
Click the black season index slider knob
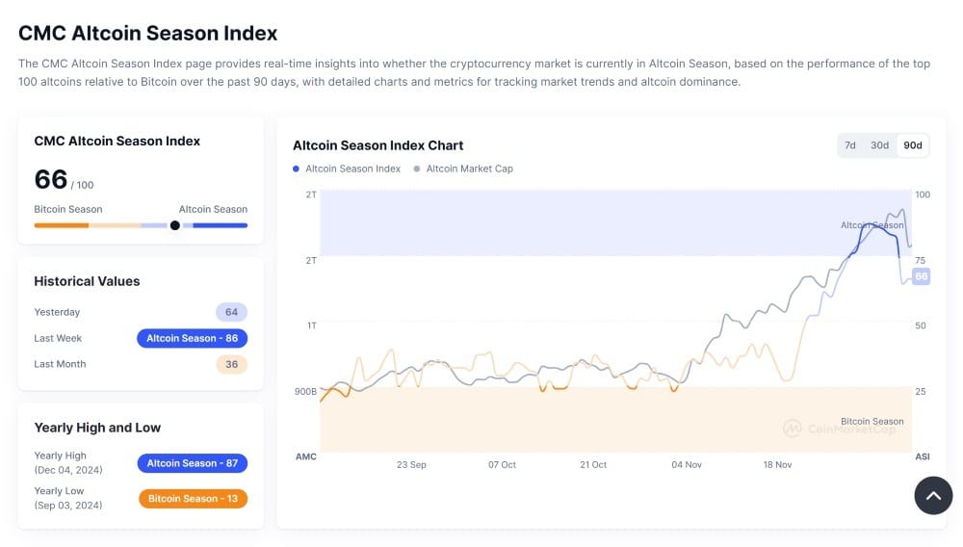point(174,225)
